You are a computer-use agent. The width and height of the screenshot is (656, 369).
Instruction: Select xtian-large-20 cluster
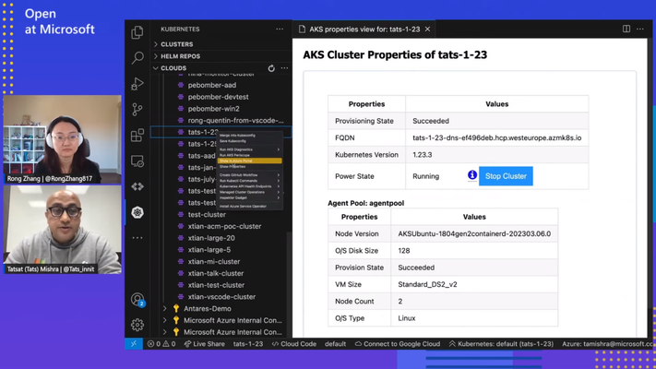211,238
